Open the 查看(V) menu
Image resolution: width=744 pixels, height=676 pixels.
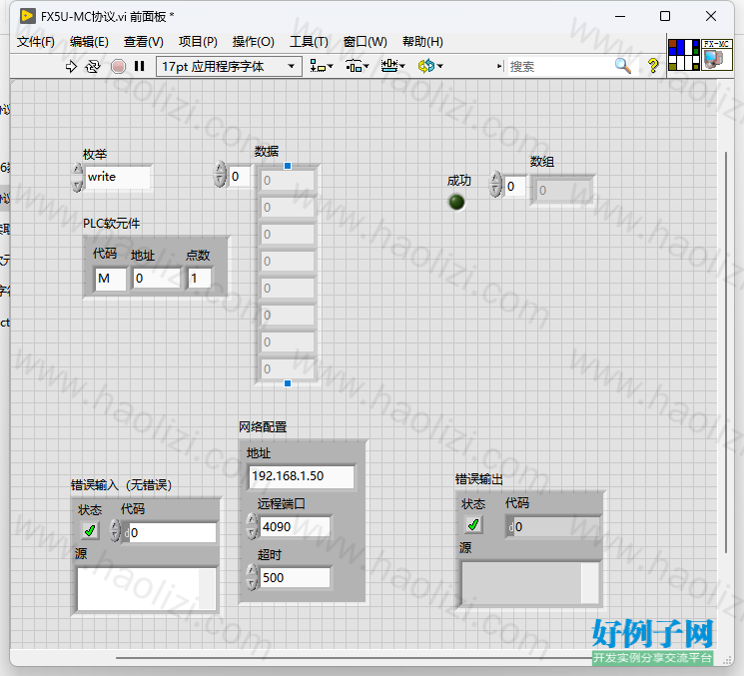click(x=143, y=42)
